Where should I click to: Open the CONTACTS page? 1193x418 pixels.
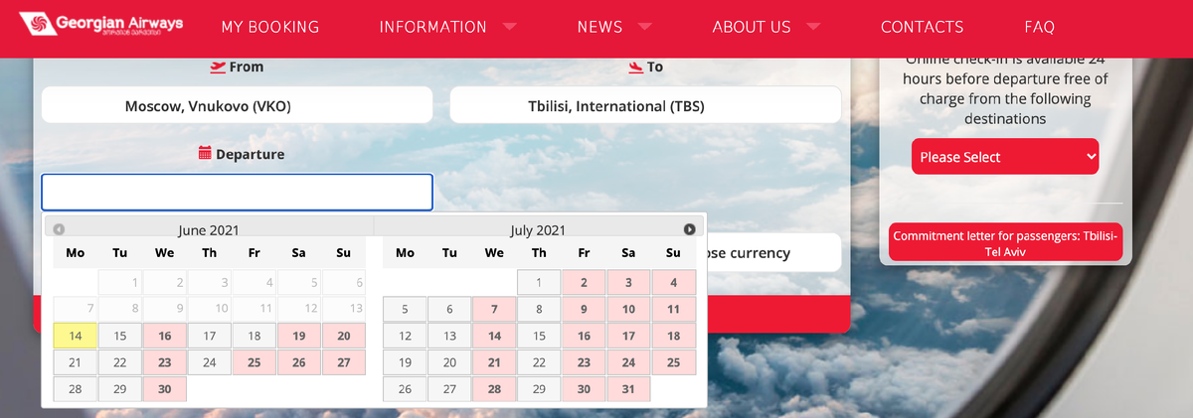coord(922,27)
